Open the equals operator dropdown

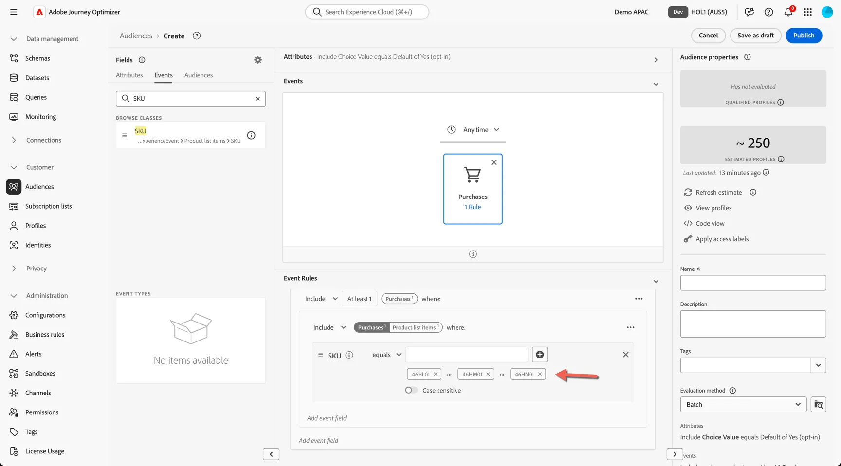[x=387, y=355]
